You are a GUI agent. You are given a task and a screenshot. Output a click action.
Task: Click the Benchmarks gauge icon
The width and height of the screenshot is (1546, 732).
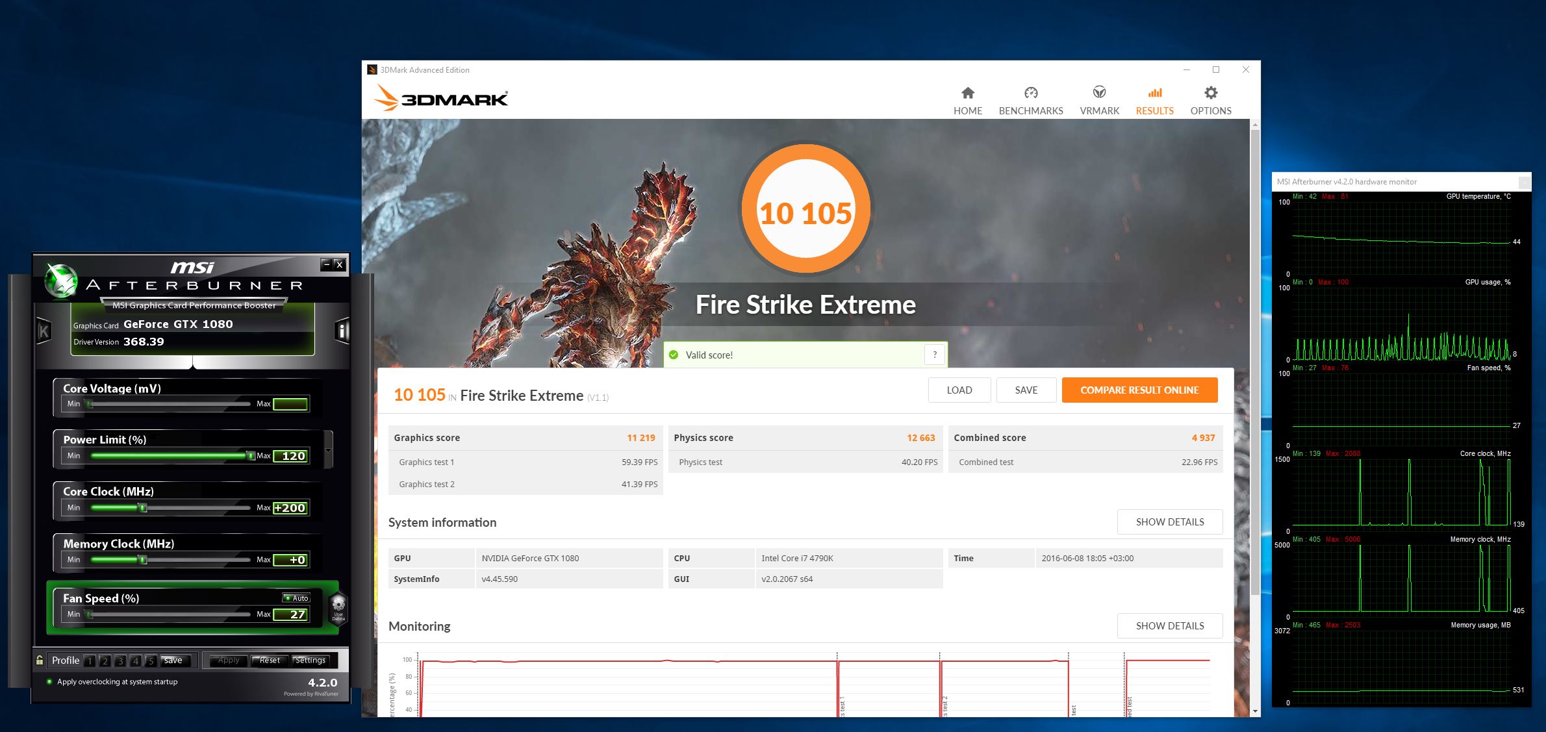point(1030,93)
